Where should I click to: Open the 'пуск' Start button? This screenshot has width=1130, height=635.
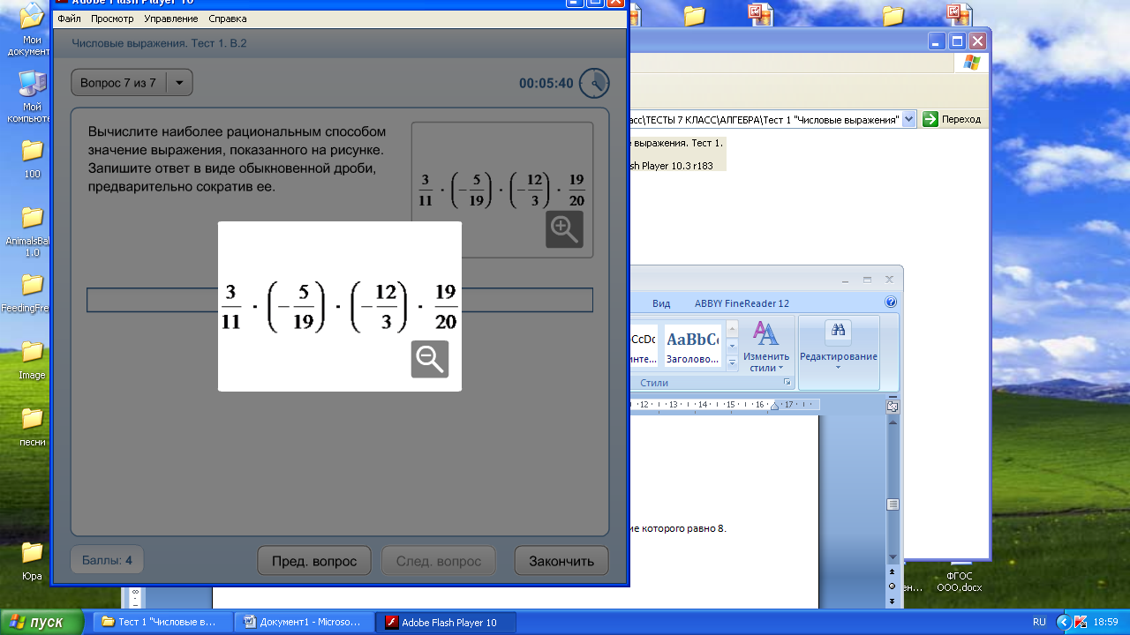41,622
